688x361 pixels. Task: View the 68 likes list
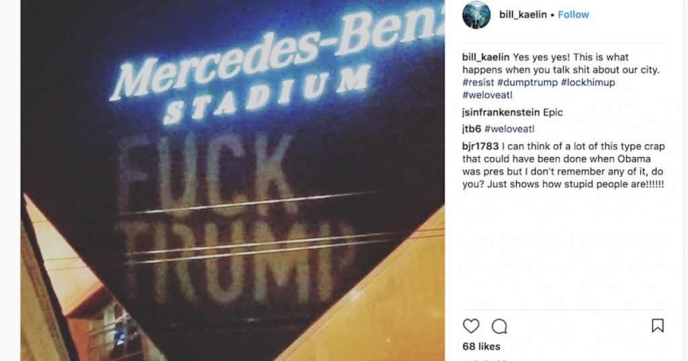click(481, 346)
